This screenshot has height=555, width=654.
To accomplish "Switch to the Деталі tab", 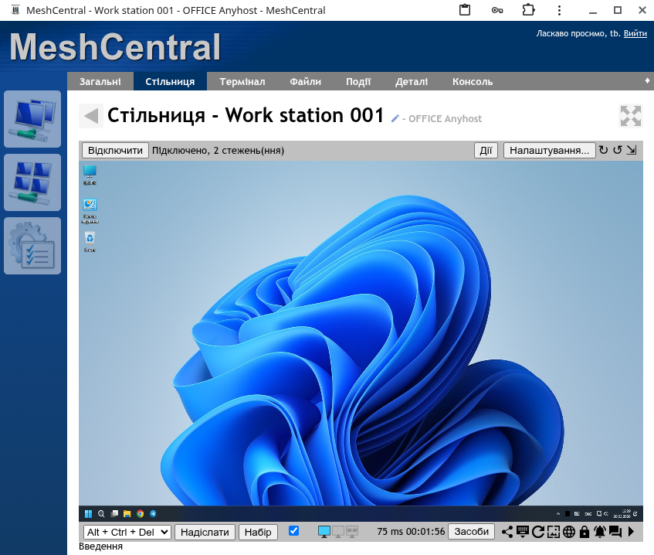I will [x=412, y=81].
